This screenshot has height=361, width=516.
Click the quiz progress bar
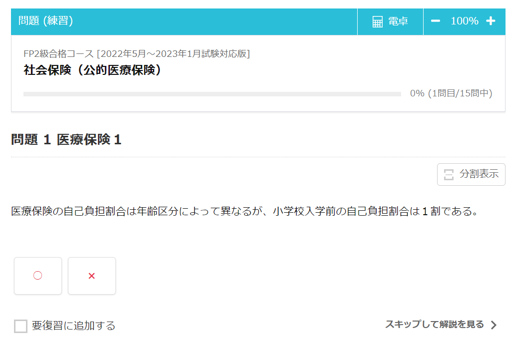click(x=212, y=94)
